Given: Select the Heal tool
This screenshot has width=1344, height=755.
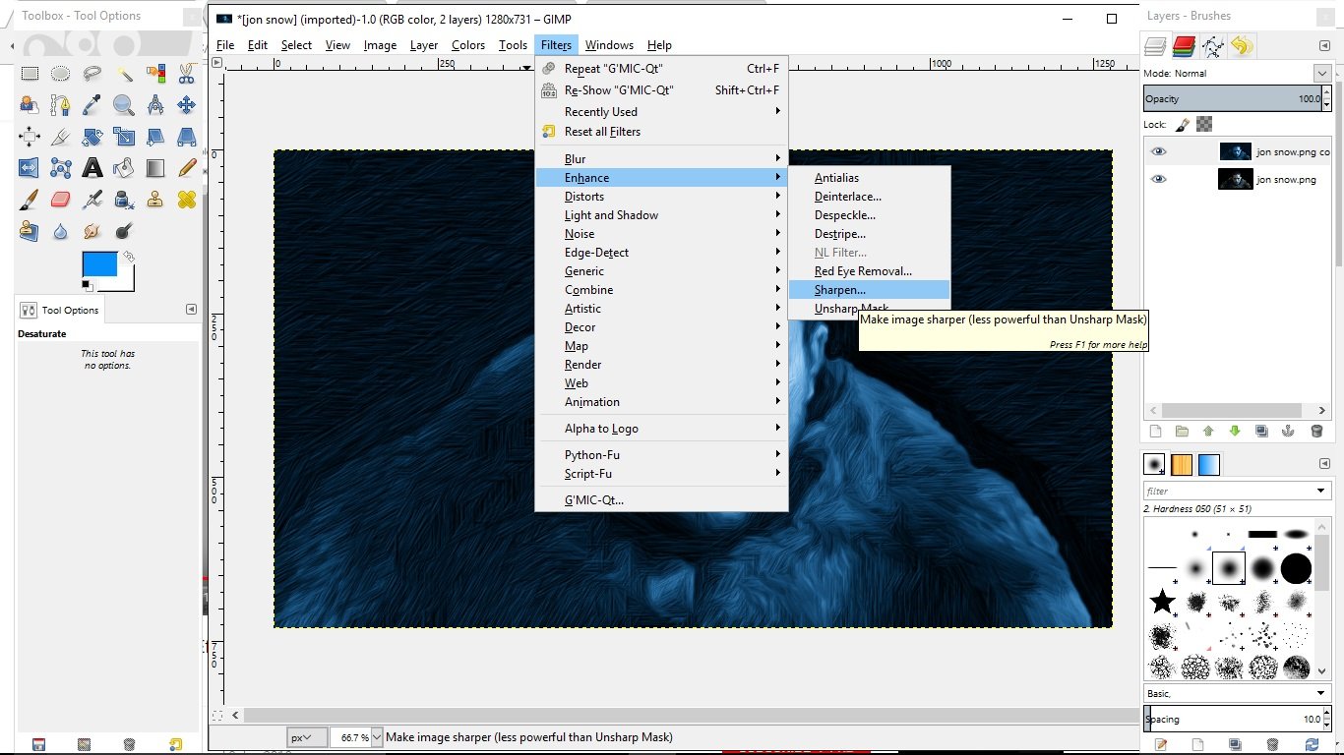Looking at the screenshot, I should pos(187,201).
